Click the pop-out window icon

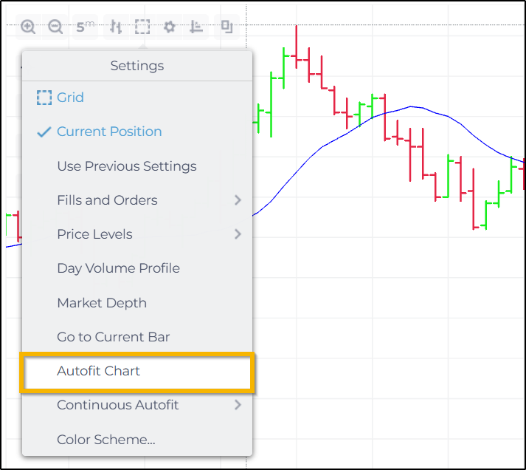point(227,27)
